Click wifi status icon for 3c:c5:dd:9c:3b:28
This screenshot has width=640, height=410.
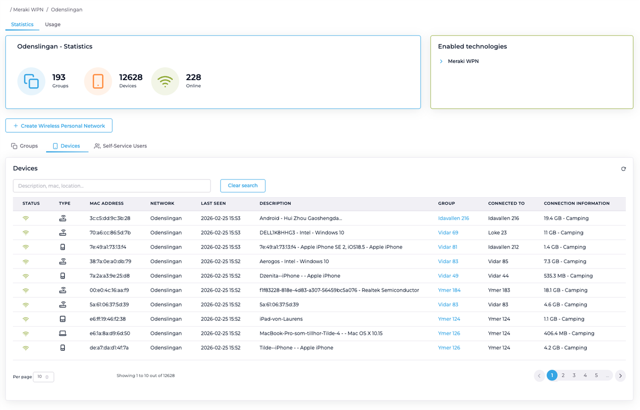[26, 218]
